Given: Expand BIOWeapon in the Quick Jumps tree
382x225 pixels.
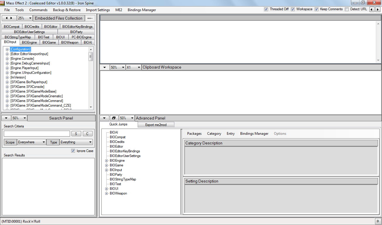Looking at the screenshot, I should click(x=107, y=193).
